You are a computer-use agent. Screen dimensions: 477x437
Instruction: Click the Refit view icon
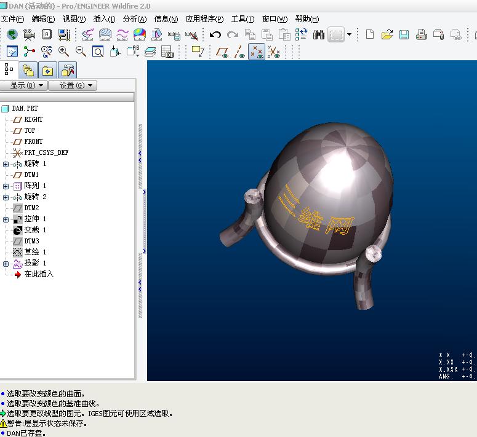click(x=98, y=52)
